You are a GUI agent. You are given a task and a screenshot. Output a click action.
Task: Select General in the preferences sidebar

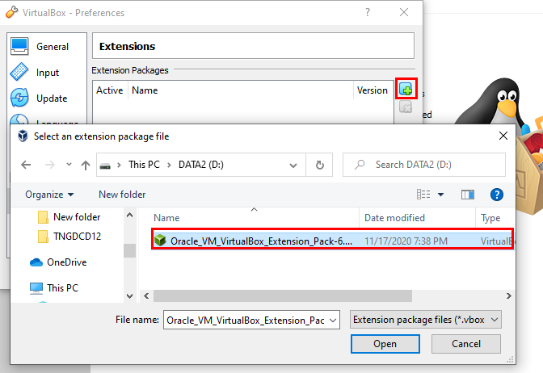pos(52,47)
